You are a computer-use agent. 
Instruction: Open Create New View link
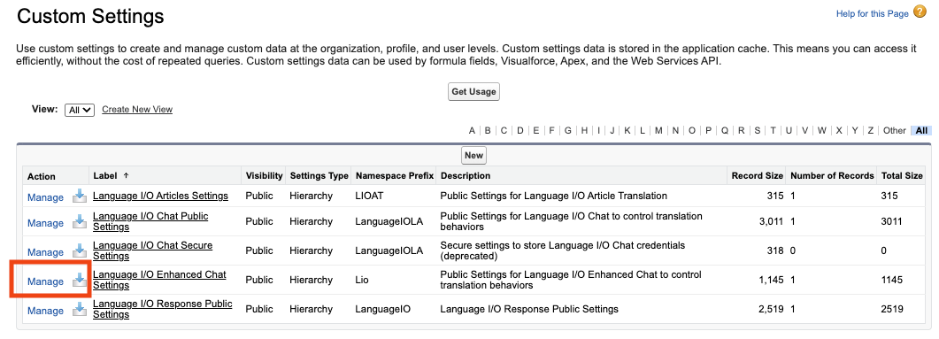click(137, 110)
